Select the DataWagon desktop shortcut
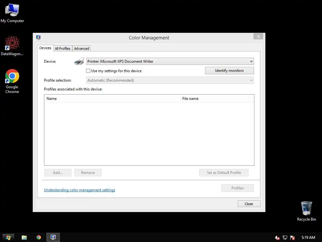This screenshot has width=322, height=242. 12,46
